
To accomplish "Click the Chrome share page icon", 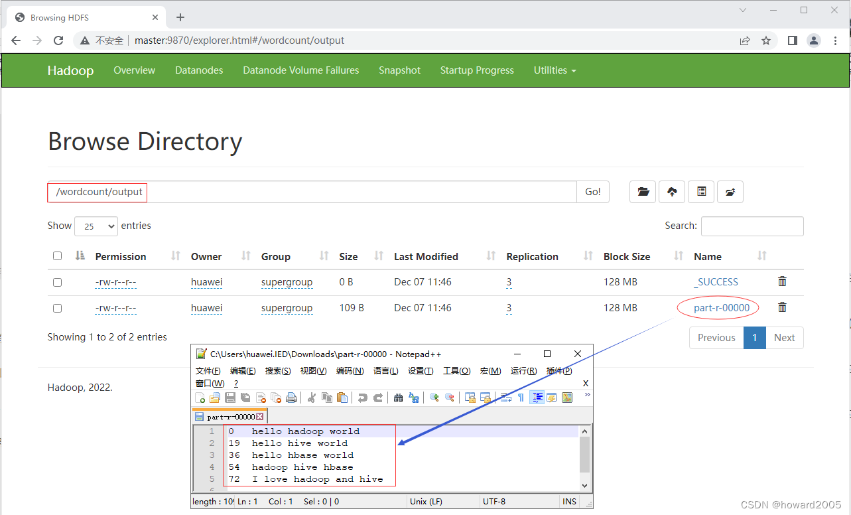I will tap(745, 40).
